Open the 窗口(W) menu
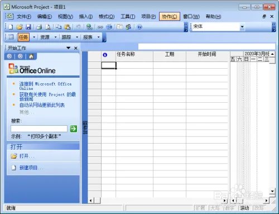279x214 pixels. (191, 17)
